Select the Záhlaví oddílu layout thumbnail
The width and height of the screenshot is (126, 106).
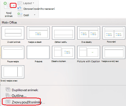[63, 33]
